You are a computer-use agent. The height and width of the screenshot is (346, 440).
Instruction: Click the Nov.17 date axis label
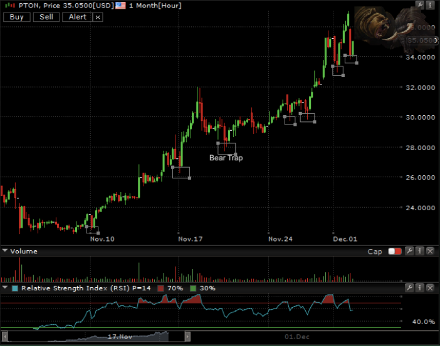(x=191, y=239)
